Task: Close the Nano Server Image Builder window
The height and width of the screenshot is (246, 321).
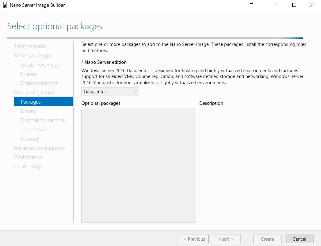Action: click(x=312, y=5)
